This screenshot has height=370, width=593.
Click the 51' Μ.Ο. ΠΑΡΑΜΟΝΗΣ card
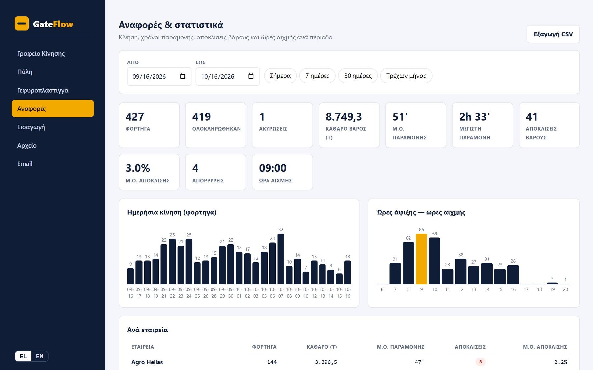416,125
